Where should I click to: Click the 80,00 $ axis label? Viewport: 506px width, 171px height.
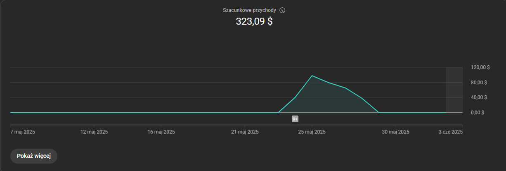coord(479,83)
